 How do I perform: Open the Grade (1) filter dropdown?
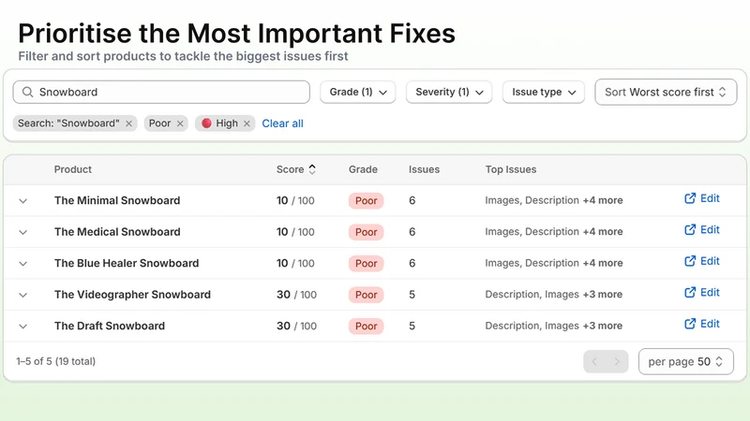pyautogui.click(x=358, y=92)
